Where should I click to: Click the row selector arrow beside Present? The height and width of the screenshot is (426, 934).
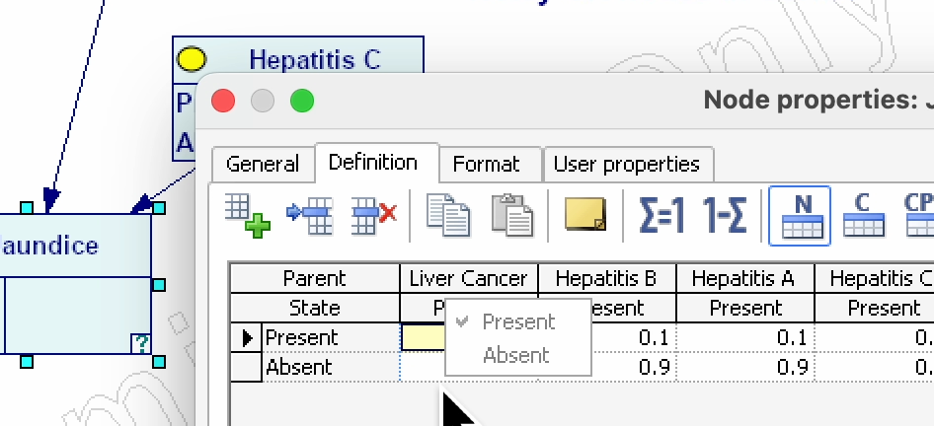247,338
